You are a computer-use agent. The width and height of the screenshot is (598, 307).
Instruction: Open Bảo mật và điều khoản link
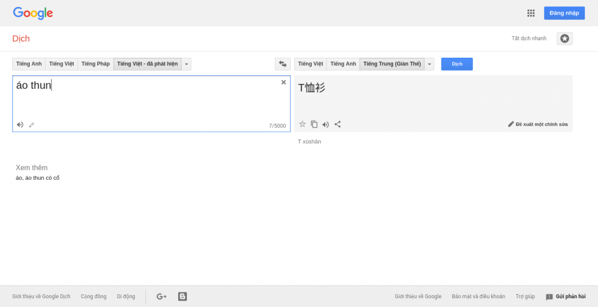[478, 296]
